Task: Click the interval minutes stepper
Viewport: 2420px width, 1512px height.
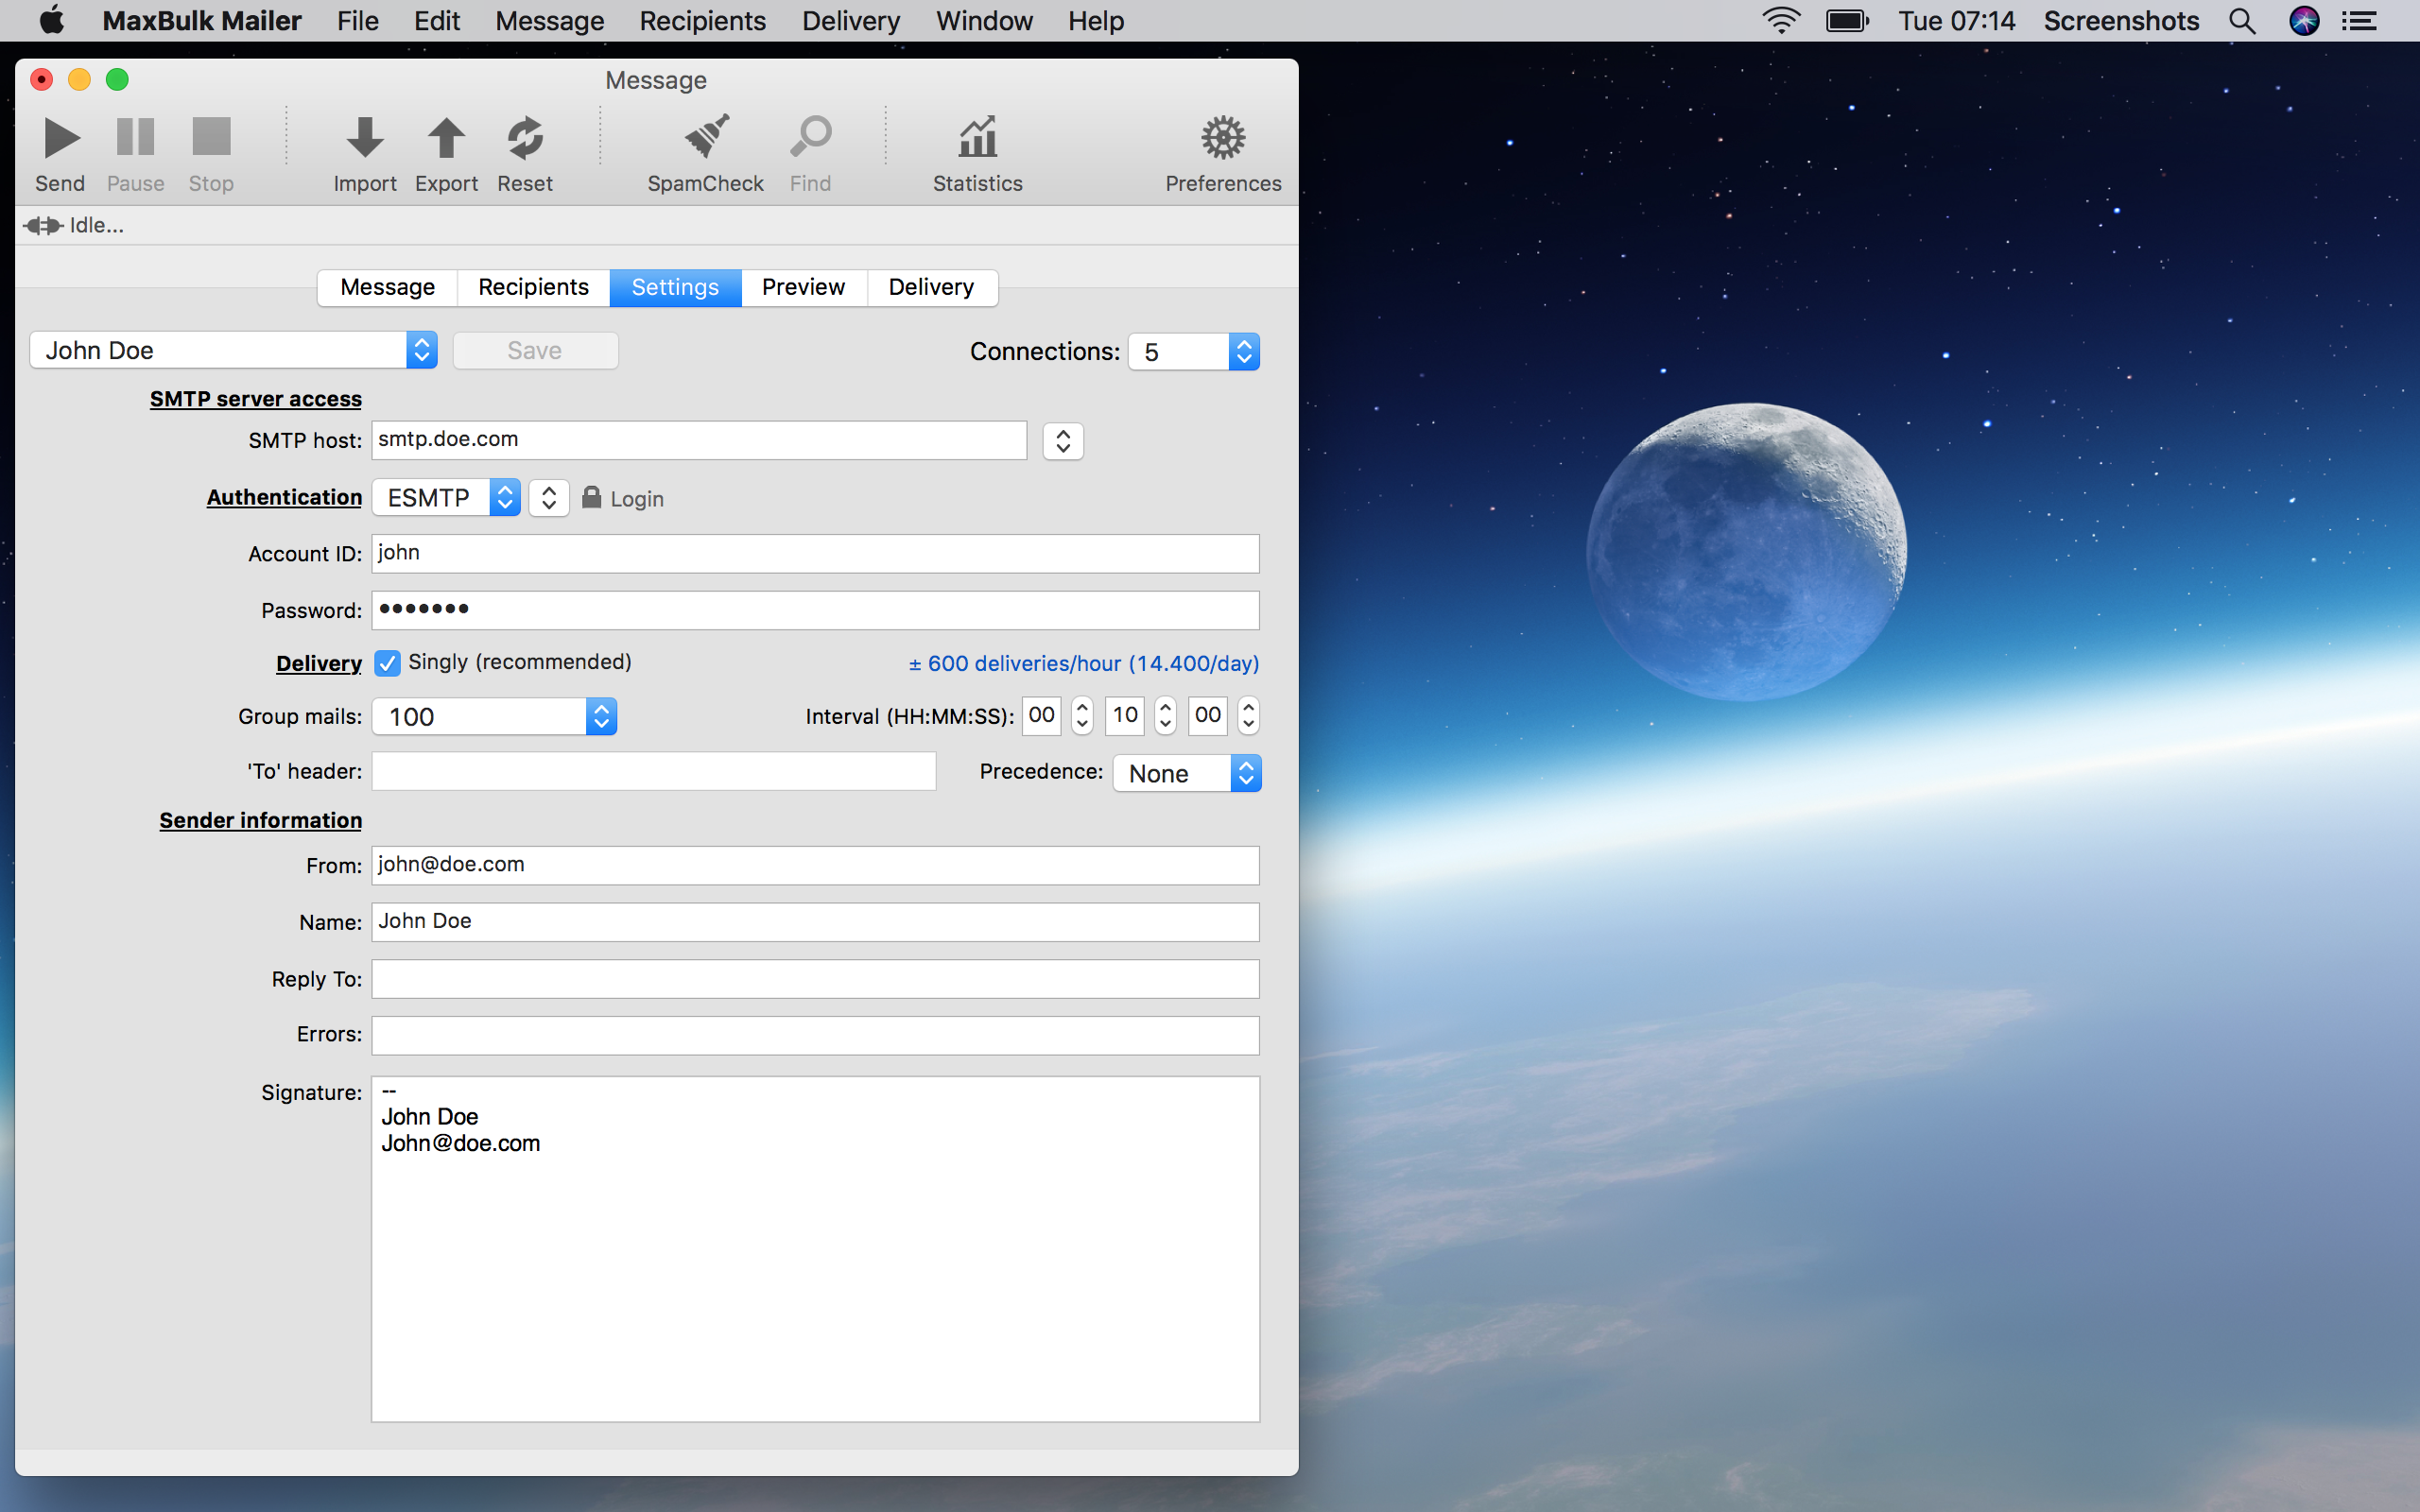Action: [x=1165, y=716]
